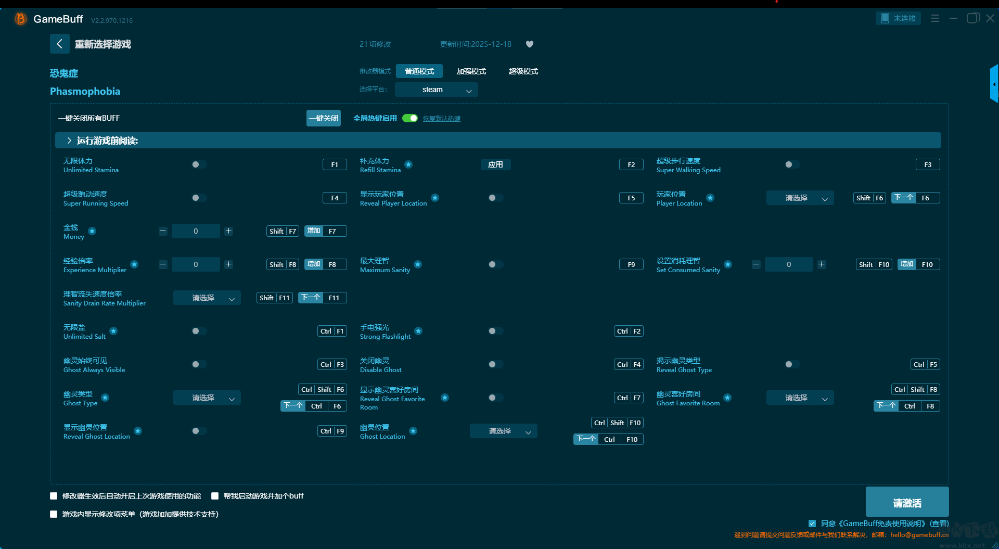Click the plus icon for Money value
Viewport: 999px width, 549px height.
(x=228, y=231)
